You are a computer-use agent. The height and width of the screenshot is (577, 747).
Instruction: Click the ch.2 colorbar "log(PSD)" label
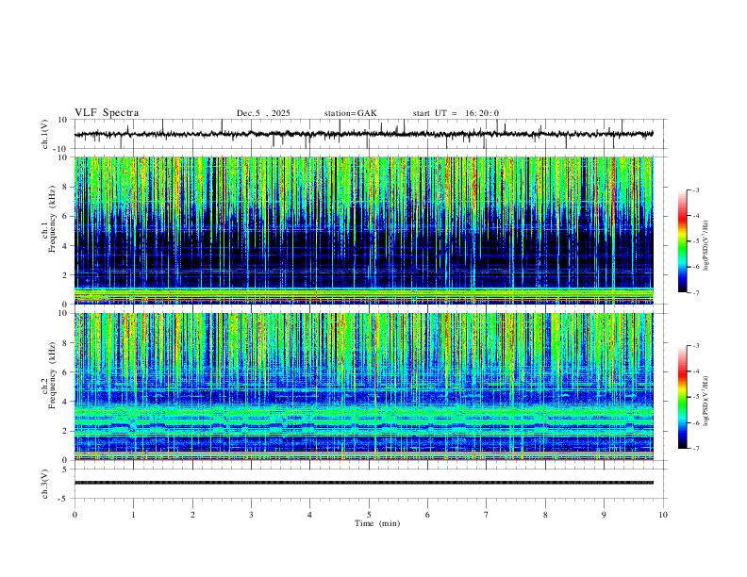tap(705, 401)
